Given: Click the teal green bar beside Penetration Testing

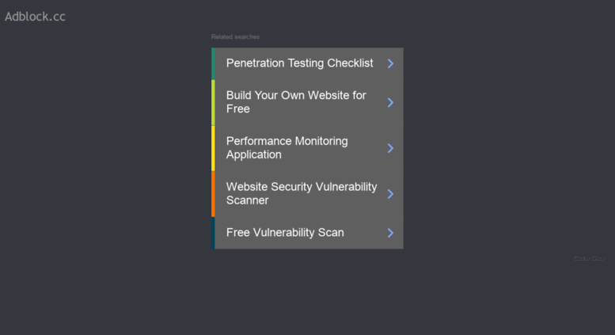Looking at the screenshot, I should [213, 63].
